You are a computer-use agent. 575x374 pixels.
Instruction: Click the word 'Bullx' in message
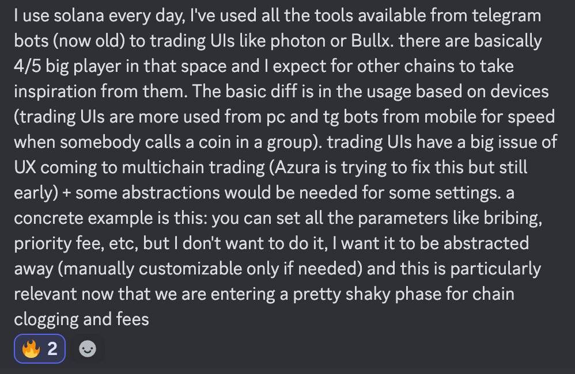click(370, 41)
